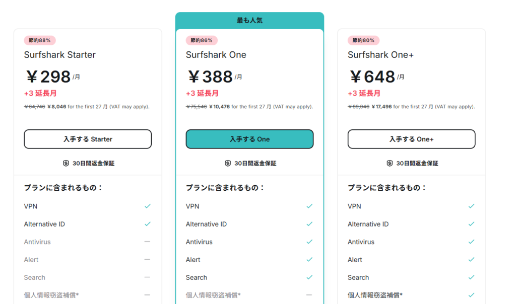516x304 pixels.
Task: Click the Alternative ID feature in Starter
Action: [44, 224]
